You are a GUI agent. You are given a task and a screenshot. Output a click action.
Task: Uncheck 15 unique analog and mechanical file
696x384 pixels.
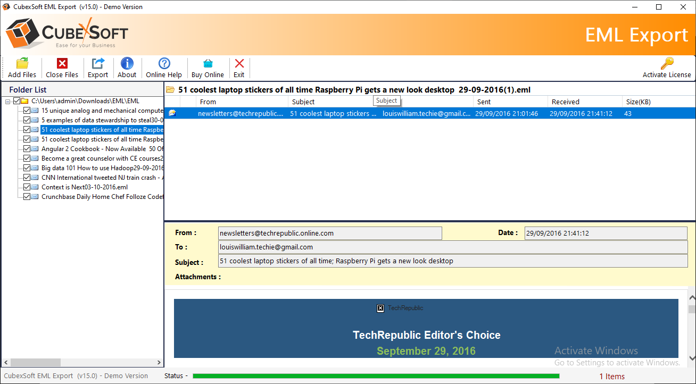[27, 111]
